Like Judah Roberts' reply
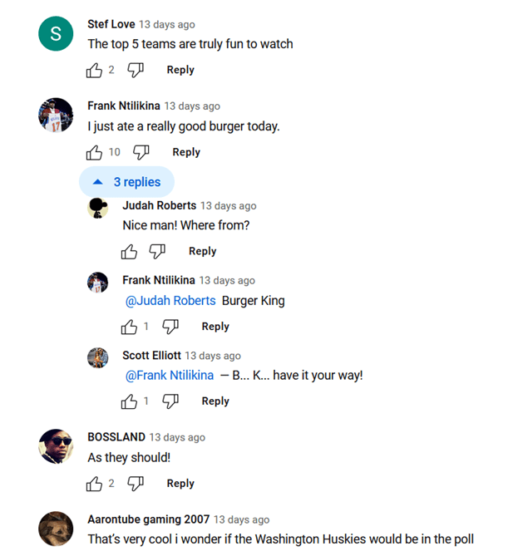The width and height of the screenshot is (508, 556). click(x=129, y=251)
